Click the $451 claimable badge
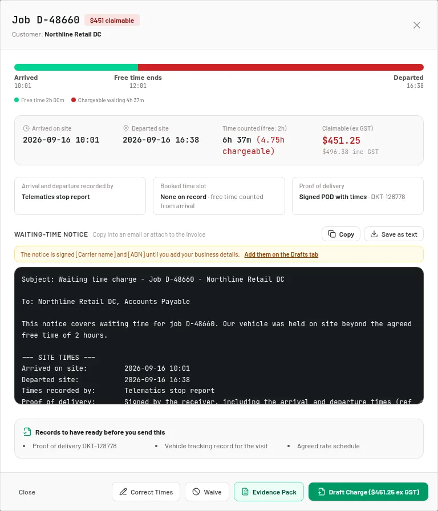Viewport: 438px width, 511px height. tap(112, 20)
